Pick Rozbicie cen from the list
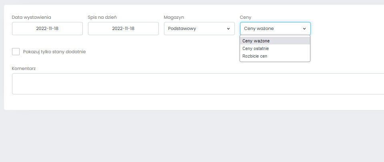 click(275, 56)
